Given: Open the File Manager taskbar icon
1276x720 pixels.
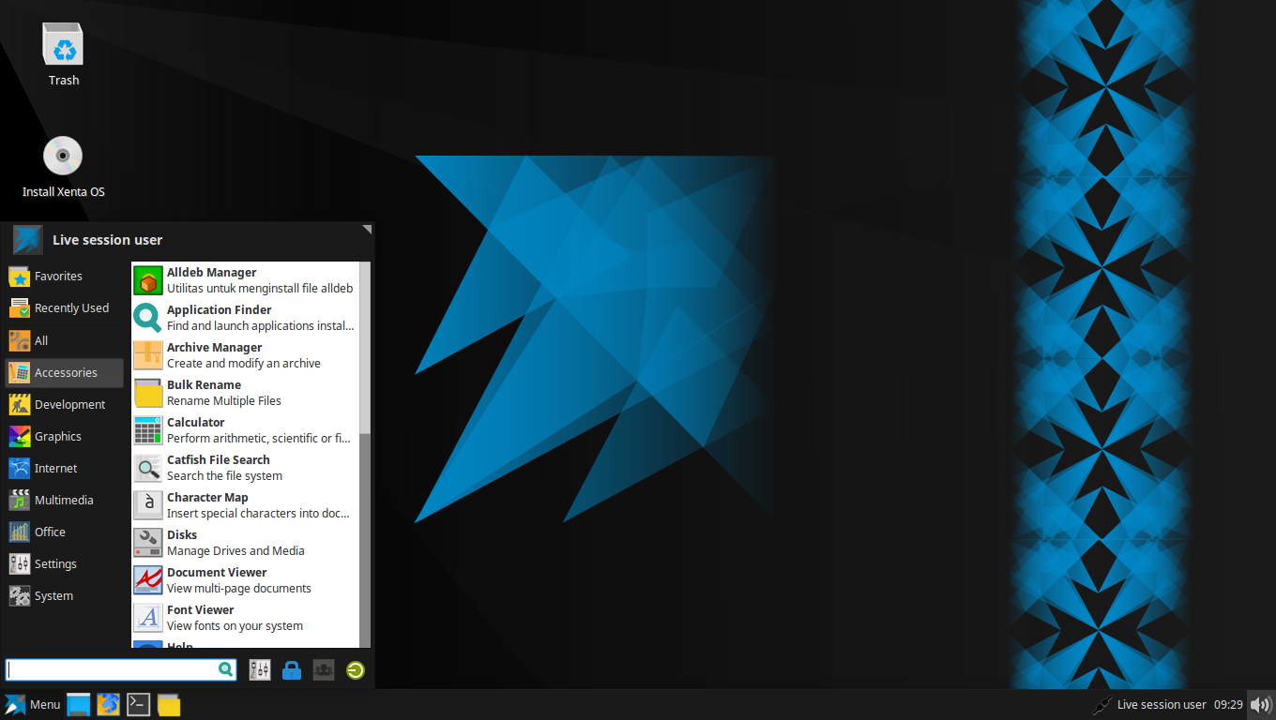Looking at the screenshot, I should tap(169, 705).
